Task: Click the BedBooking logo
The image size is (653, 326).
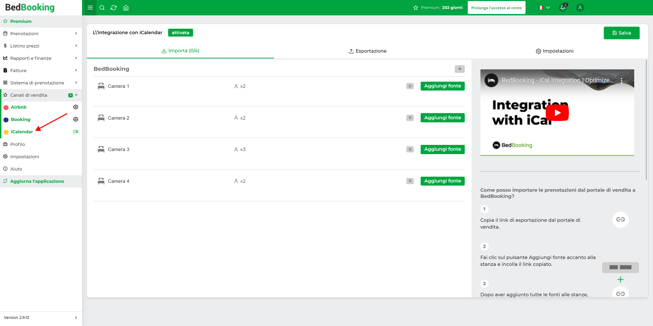Action: tap(30, 7)
